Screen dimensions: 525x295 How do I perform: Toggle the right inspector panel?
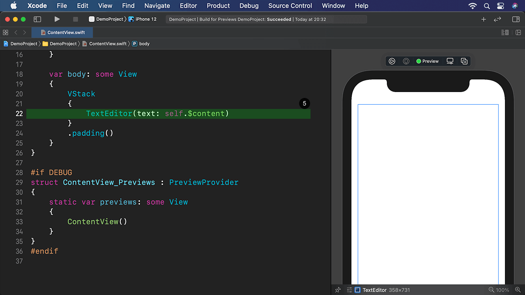click(516, 19)
